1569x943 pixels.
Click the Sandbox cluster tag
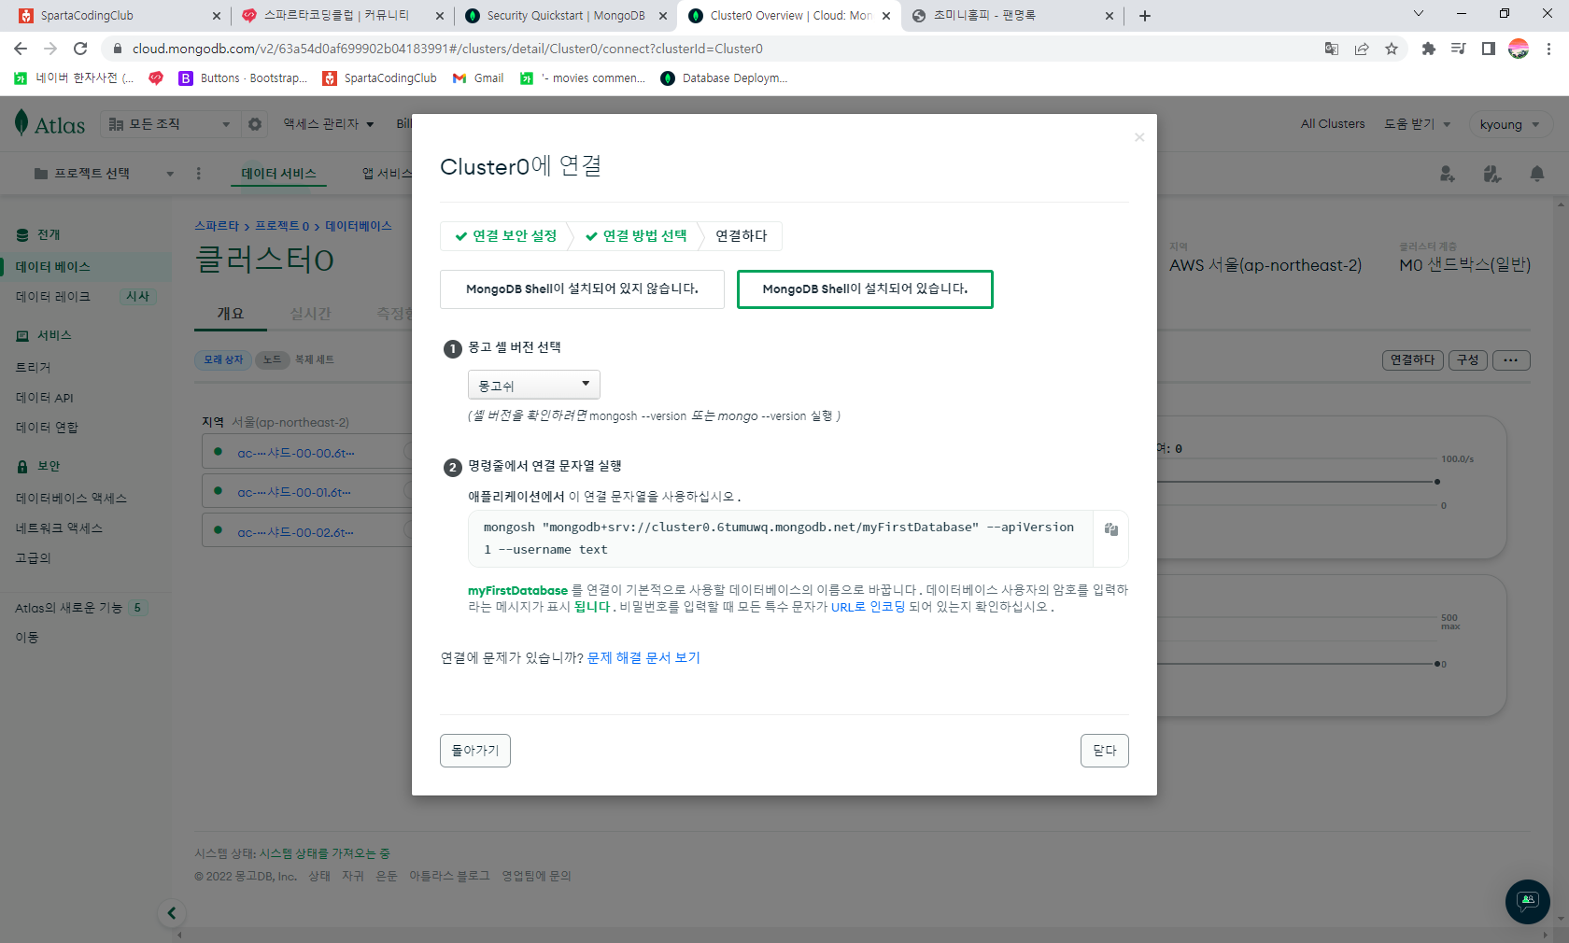(223, 359)
